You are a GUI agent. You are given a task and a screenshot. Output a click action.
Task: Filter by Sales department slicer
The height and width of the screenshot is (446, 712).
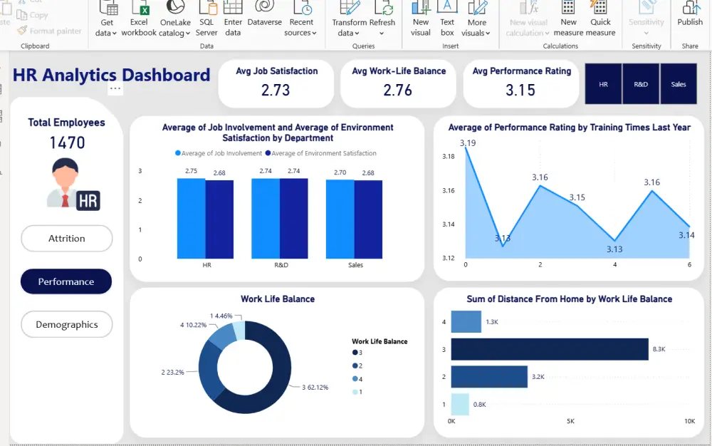(679, 84)
